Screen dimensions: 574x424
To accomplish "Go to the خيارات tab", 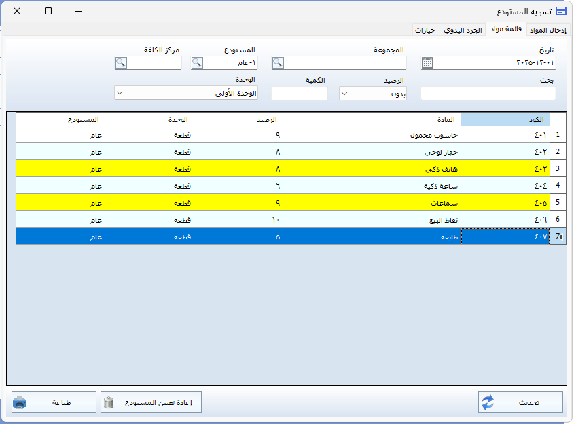I will (425, 30).
